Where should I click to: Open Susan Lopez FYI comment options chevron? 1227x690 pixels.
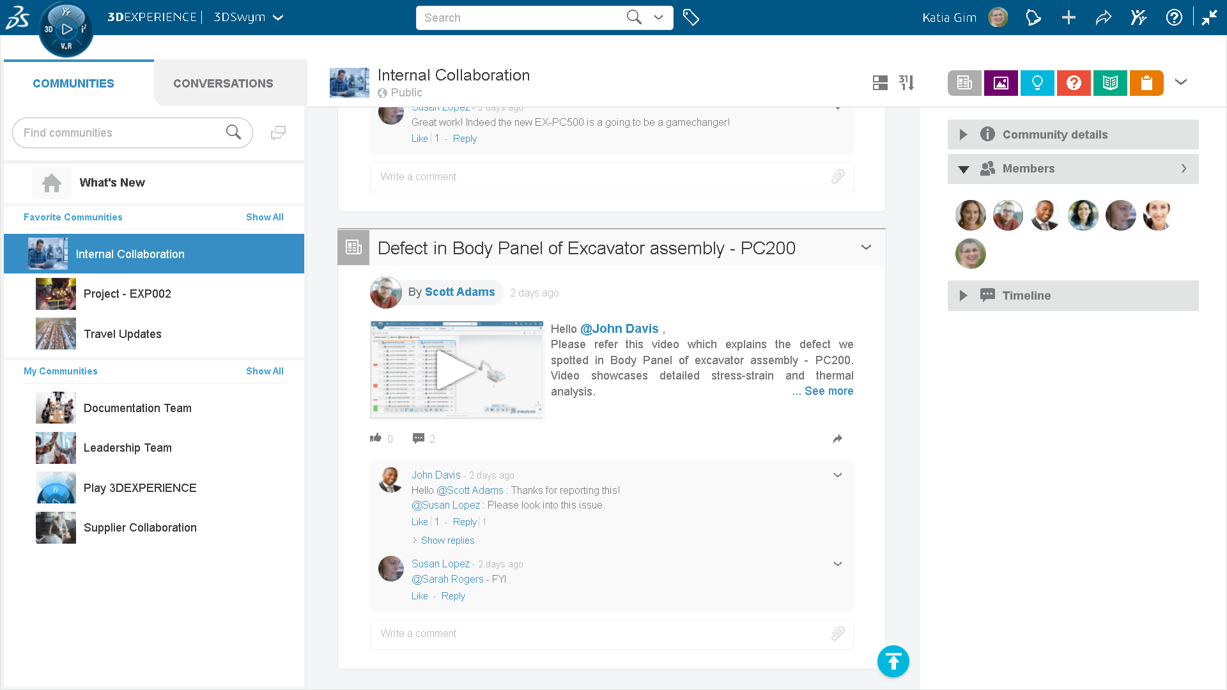pos(838,563)
